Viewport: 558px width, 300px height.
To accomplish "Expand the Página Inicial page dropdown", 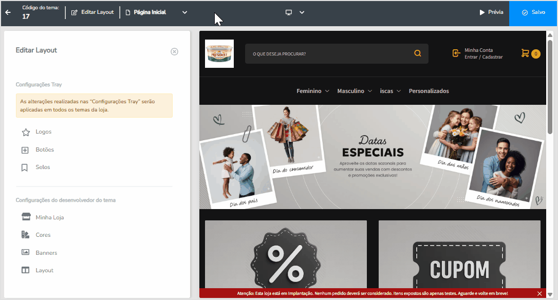I will 184,12.
